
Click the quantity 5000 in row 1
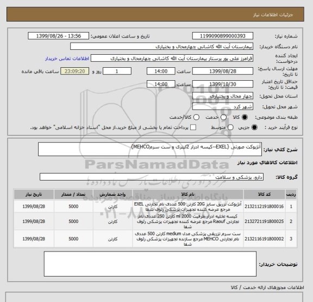coord(73,207)
